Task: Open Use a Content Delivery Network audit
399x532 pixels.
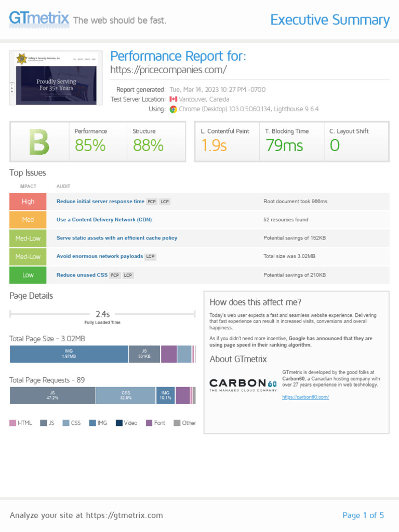Action: (104, 220)
